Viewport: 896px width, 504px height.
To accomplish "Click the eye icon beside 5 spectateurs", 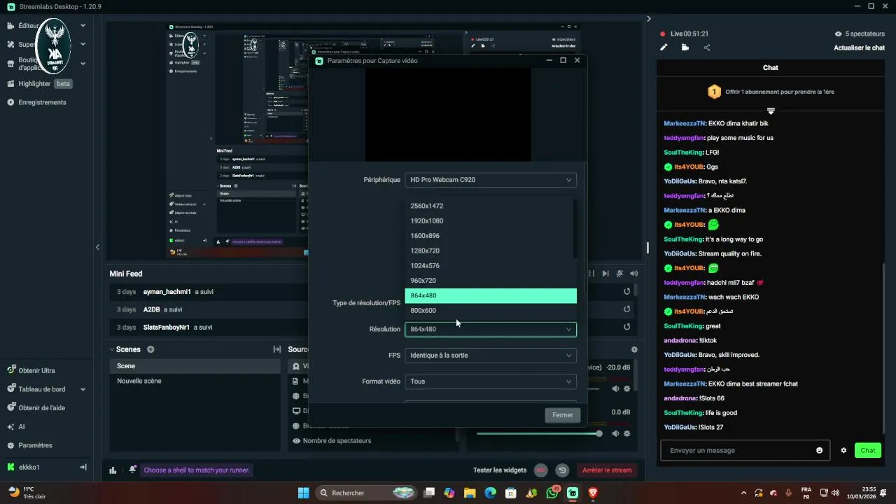I will point(838,34).
